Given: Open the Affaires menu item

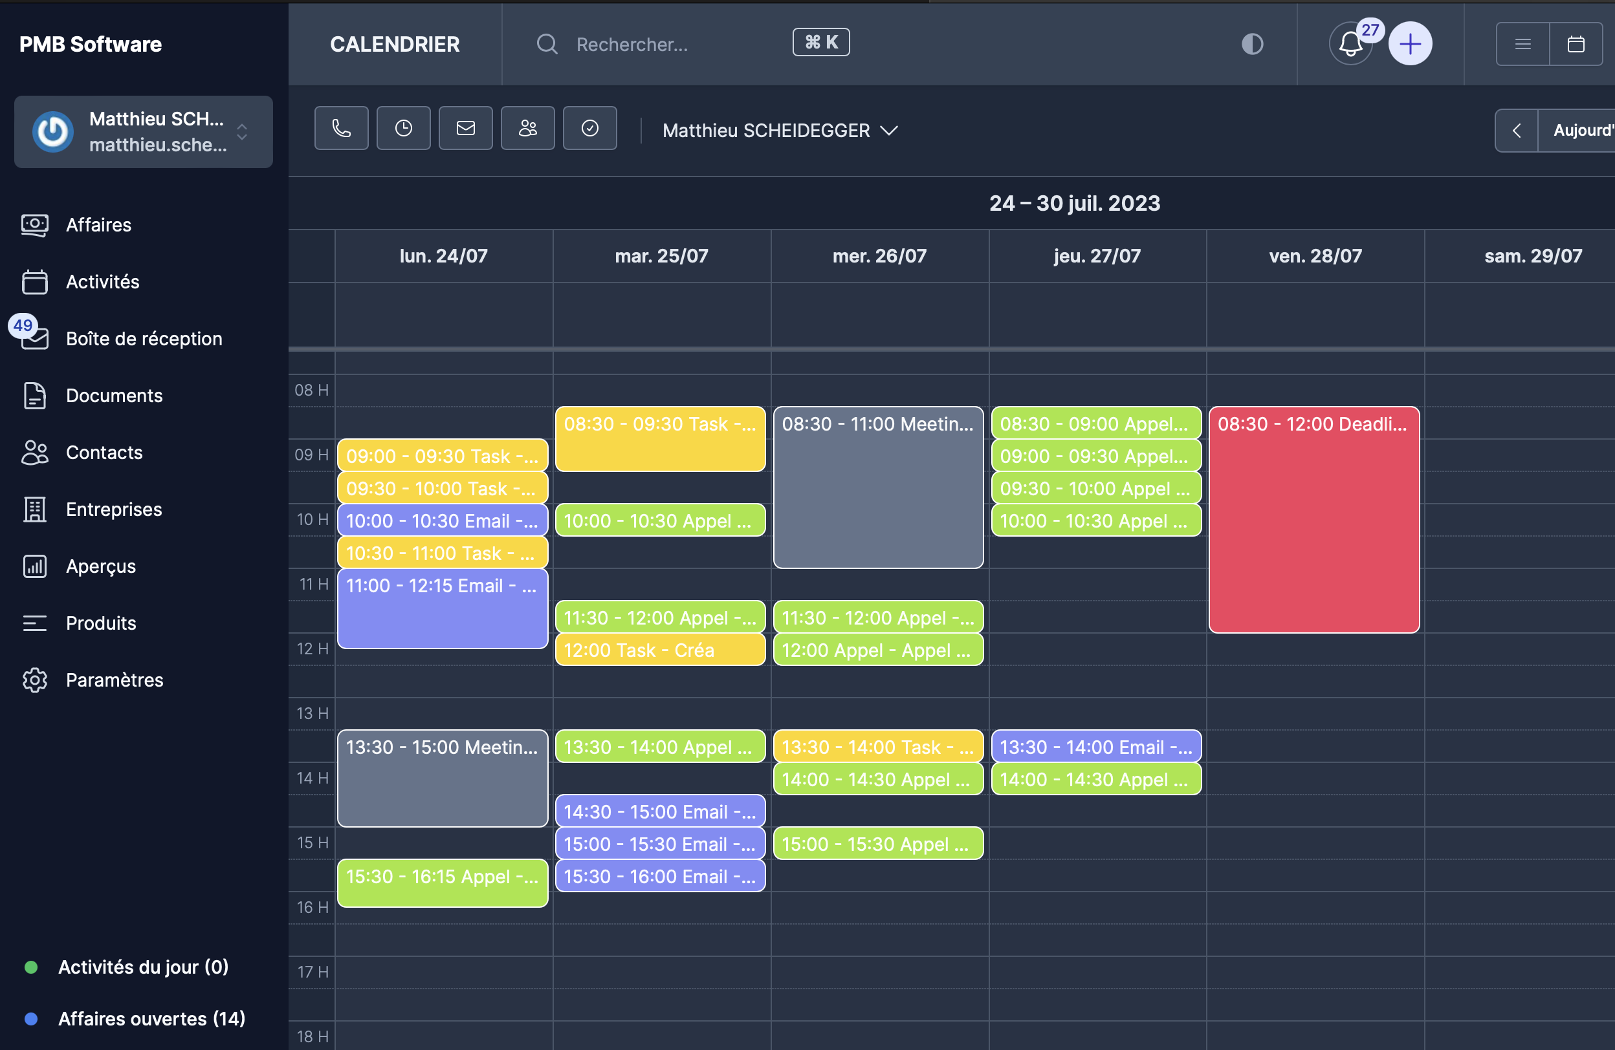Looking at the screenshot, I should pos(98,224).
